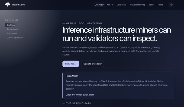
Task: Open the Validators nav item
Action: 121,5
